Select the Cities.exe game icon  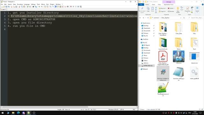[x=178, y=57]
